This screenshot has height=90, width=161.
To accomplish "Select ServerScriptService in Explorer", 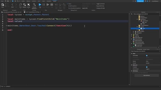I will pyautogui.click(x=139, y=43).
